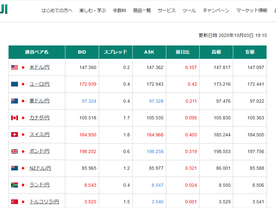Open the はじめての方へ menu

pyautogui.click(x=57, y=10)
